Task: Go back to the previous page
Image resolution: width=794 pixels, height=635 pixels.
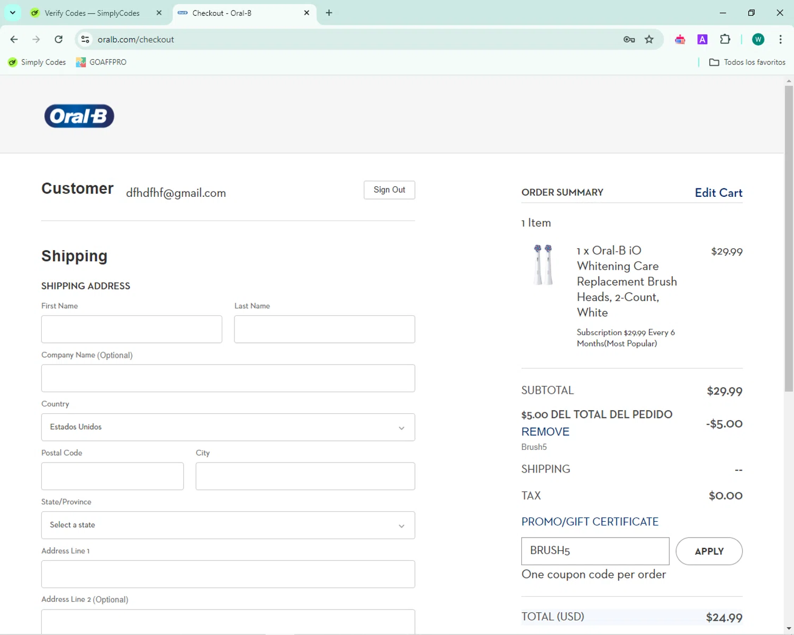Action: [14, 39]
